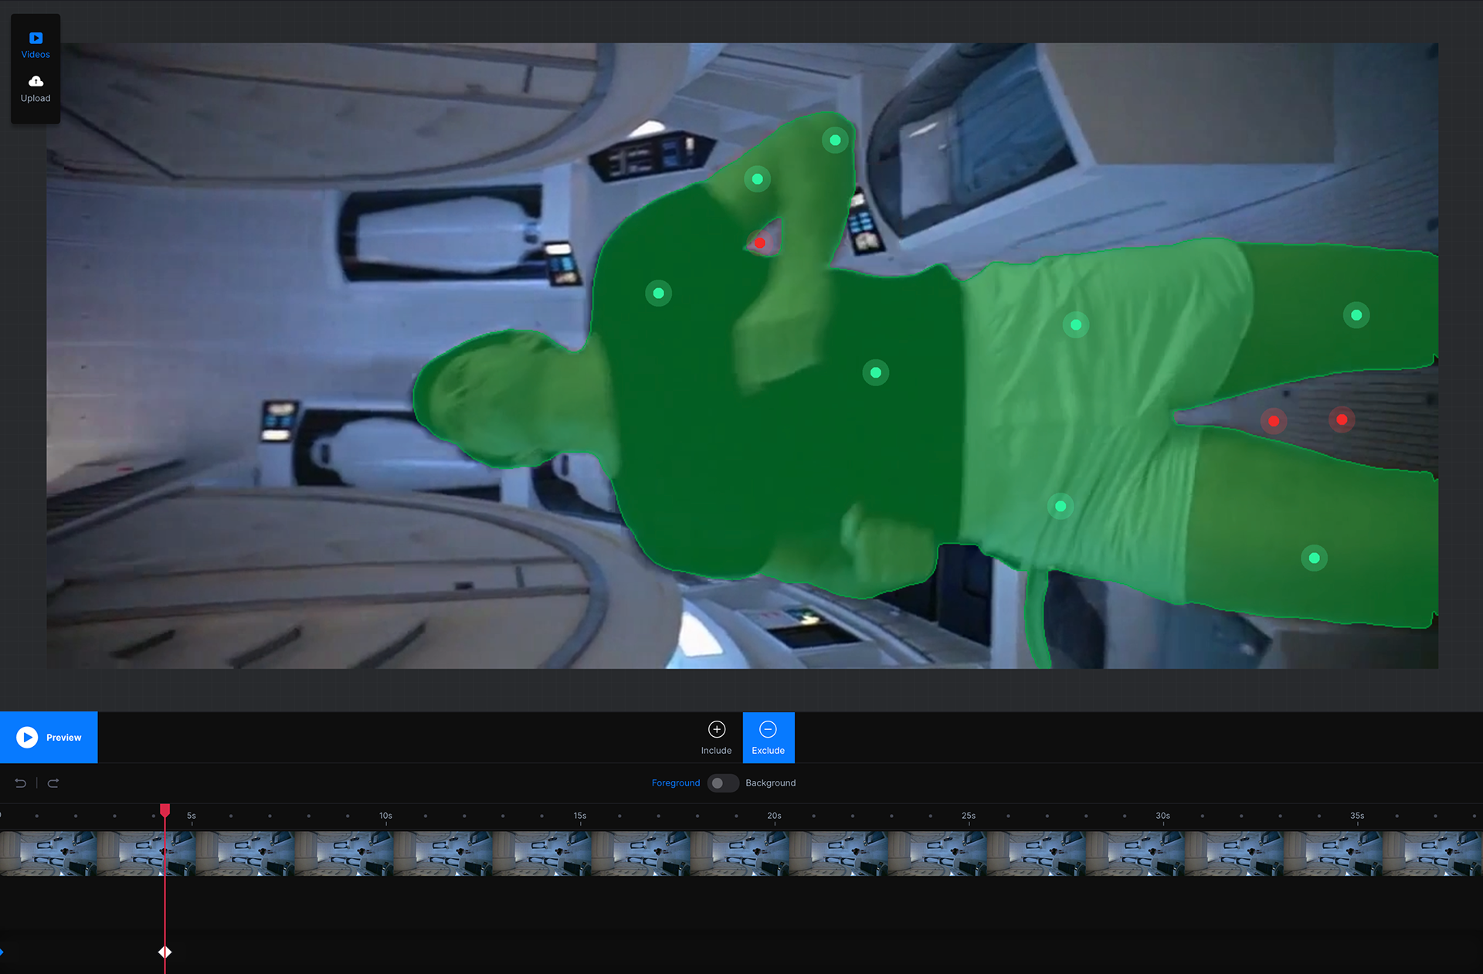Click the Upload cloud icon
Screen dimensions: 1483x974
pos(36,81)
